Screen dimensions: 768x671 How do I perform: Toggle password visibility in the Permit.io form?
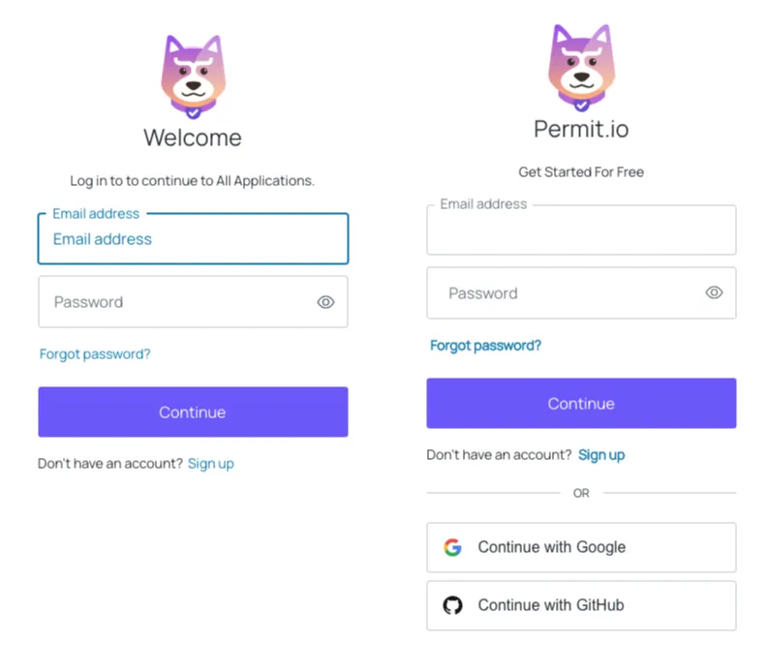point(714,292)
